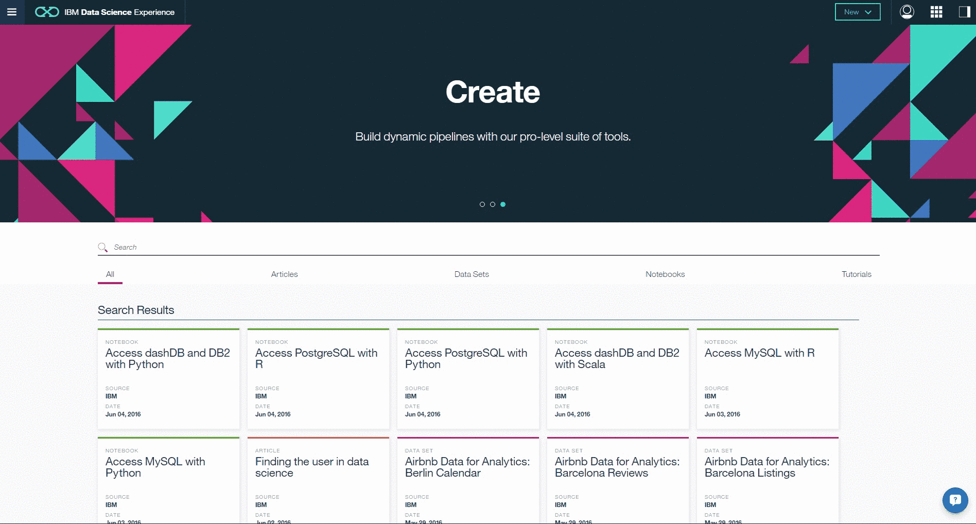
Task: Switch to the Articles tab
Action: (285, 274)
